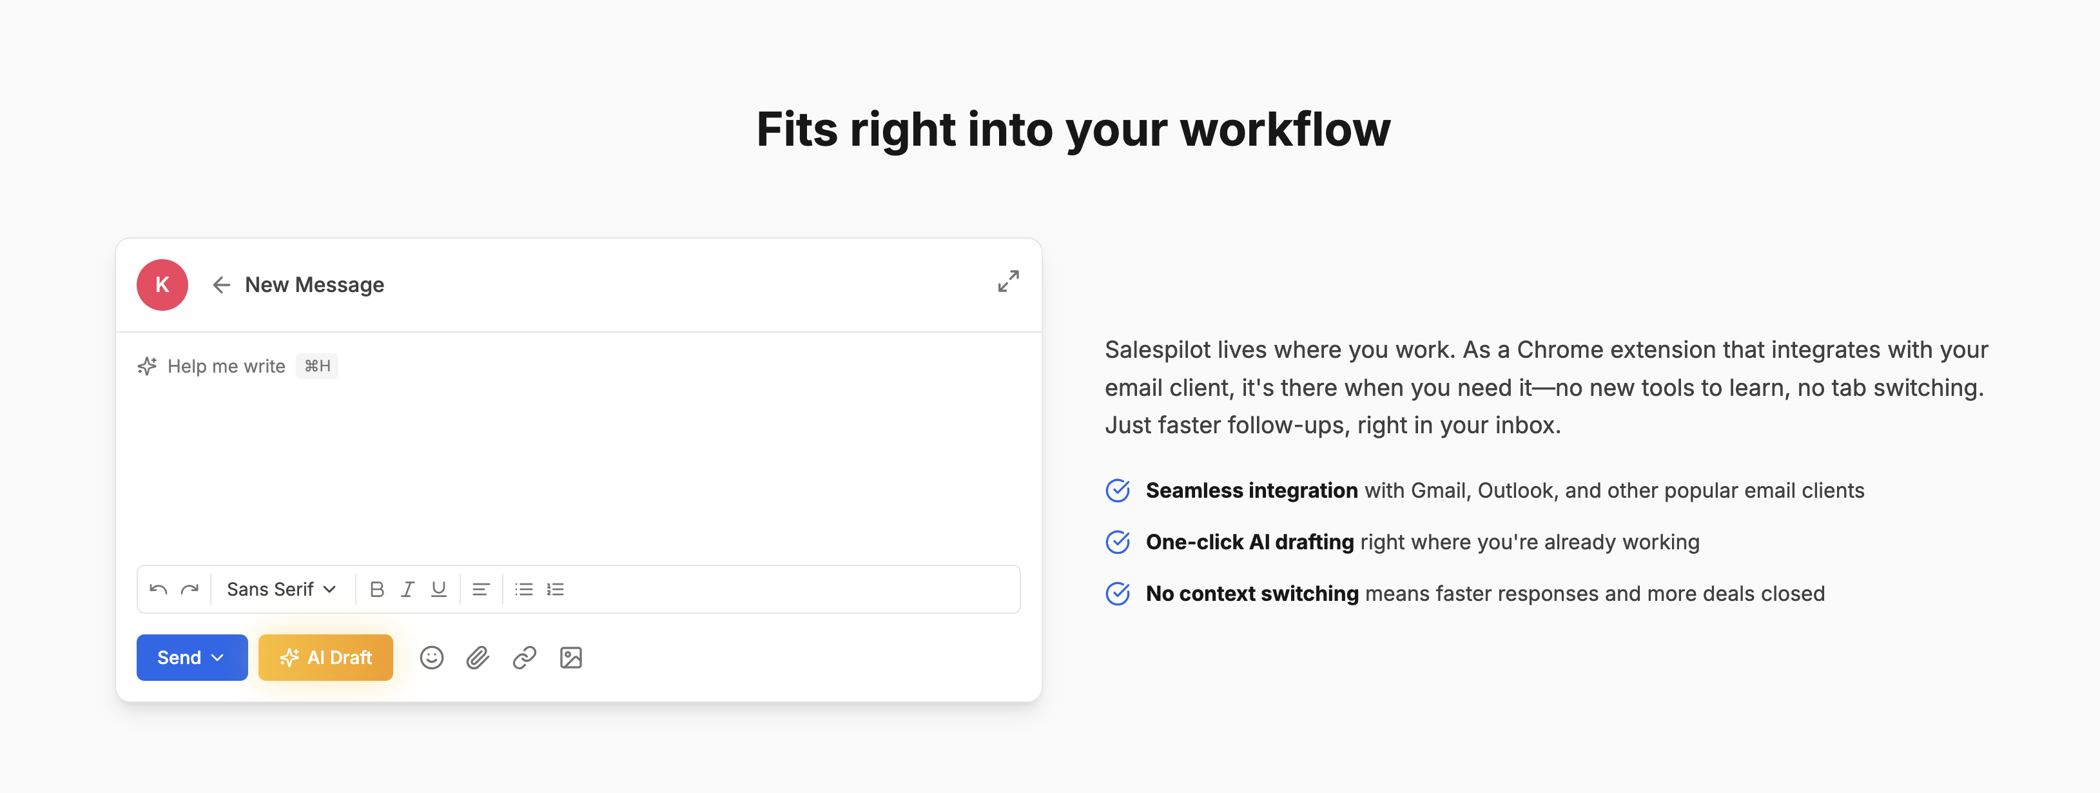Screen dimensions: 2100x793
Task: Click the K profile avatar
Action: [x=162, y=284]
